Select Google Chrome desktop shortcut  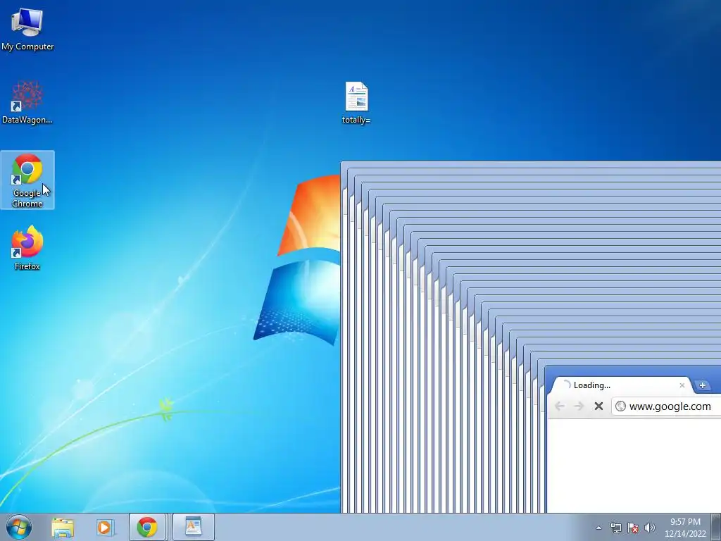[x=27, y=180]
